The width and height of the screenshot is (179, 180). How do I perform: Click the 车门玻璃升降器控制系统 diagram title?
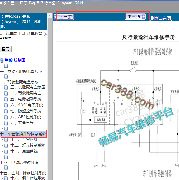point(153,52)
